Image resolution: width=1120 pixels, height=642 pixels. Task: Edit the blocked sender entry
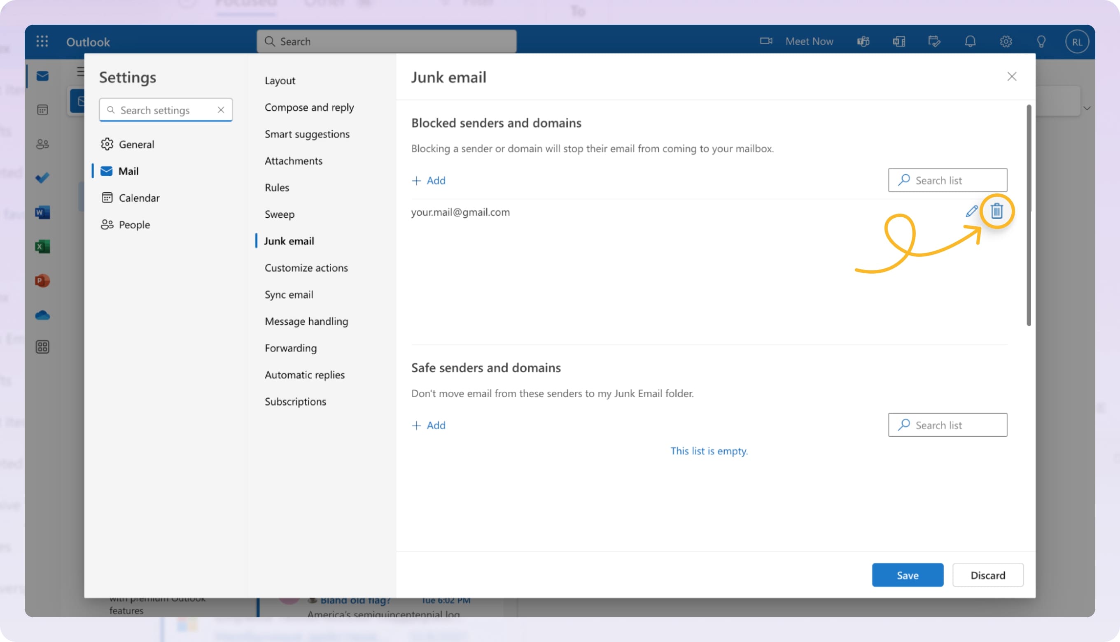pos(971,211)
